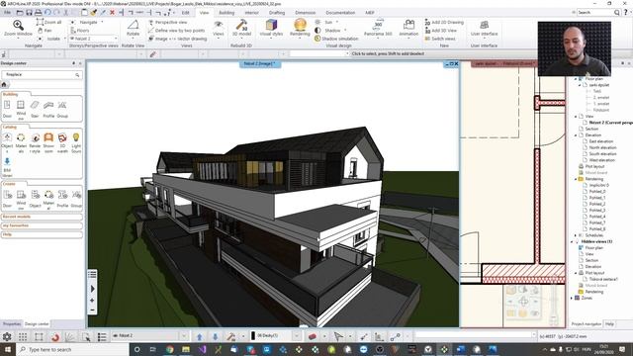
Task: Expand Recent models section
Action: tap(42, 217)
